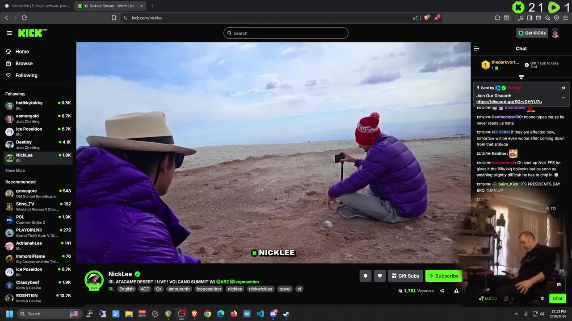Screen dimensions: 572x321
Task: Open ImmoralFlame recommended channel
Action: click(x=38, y=259)
